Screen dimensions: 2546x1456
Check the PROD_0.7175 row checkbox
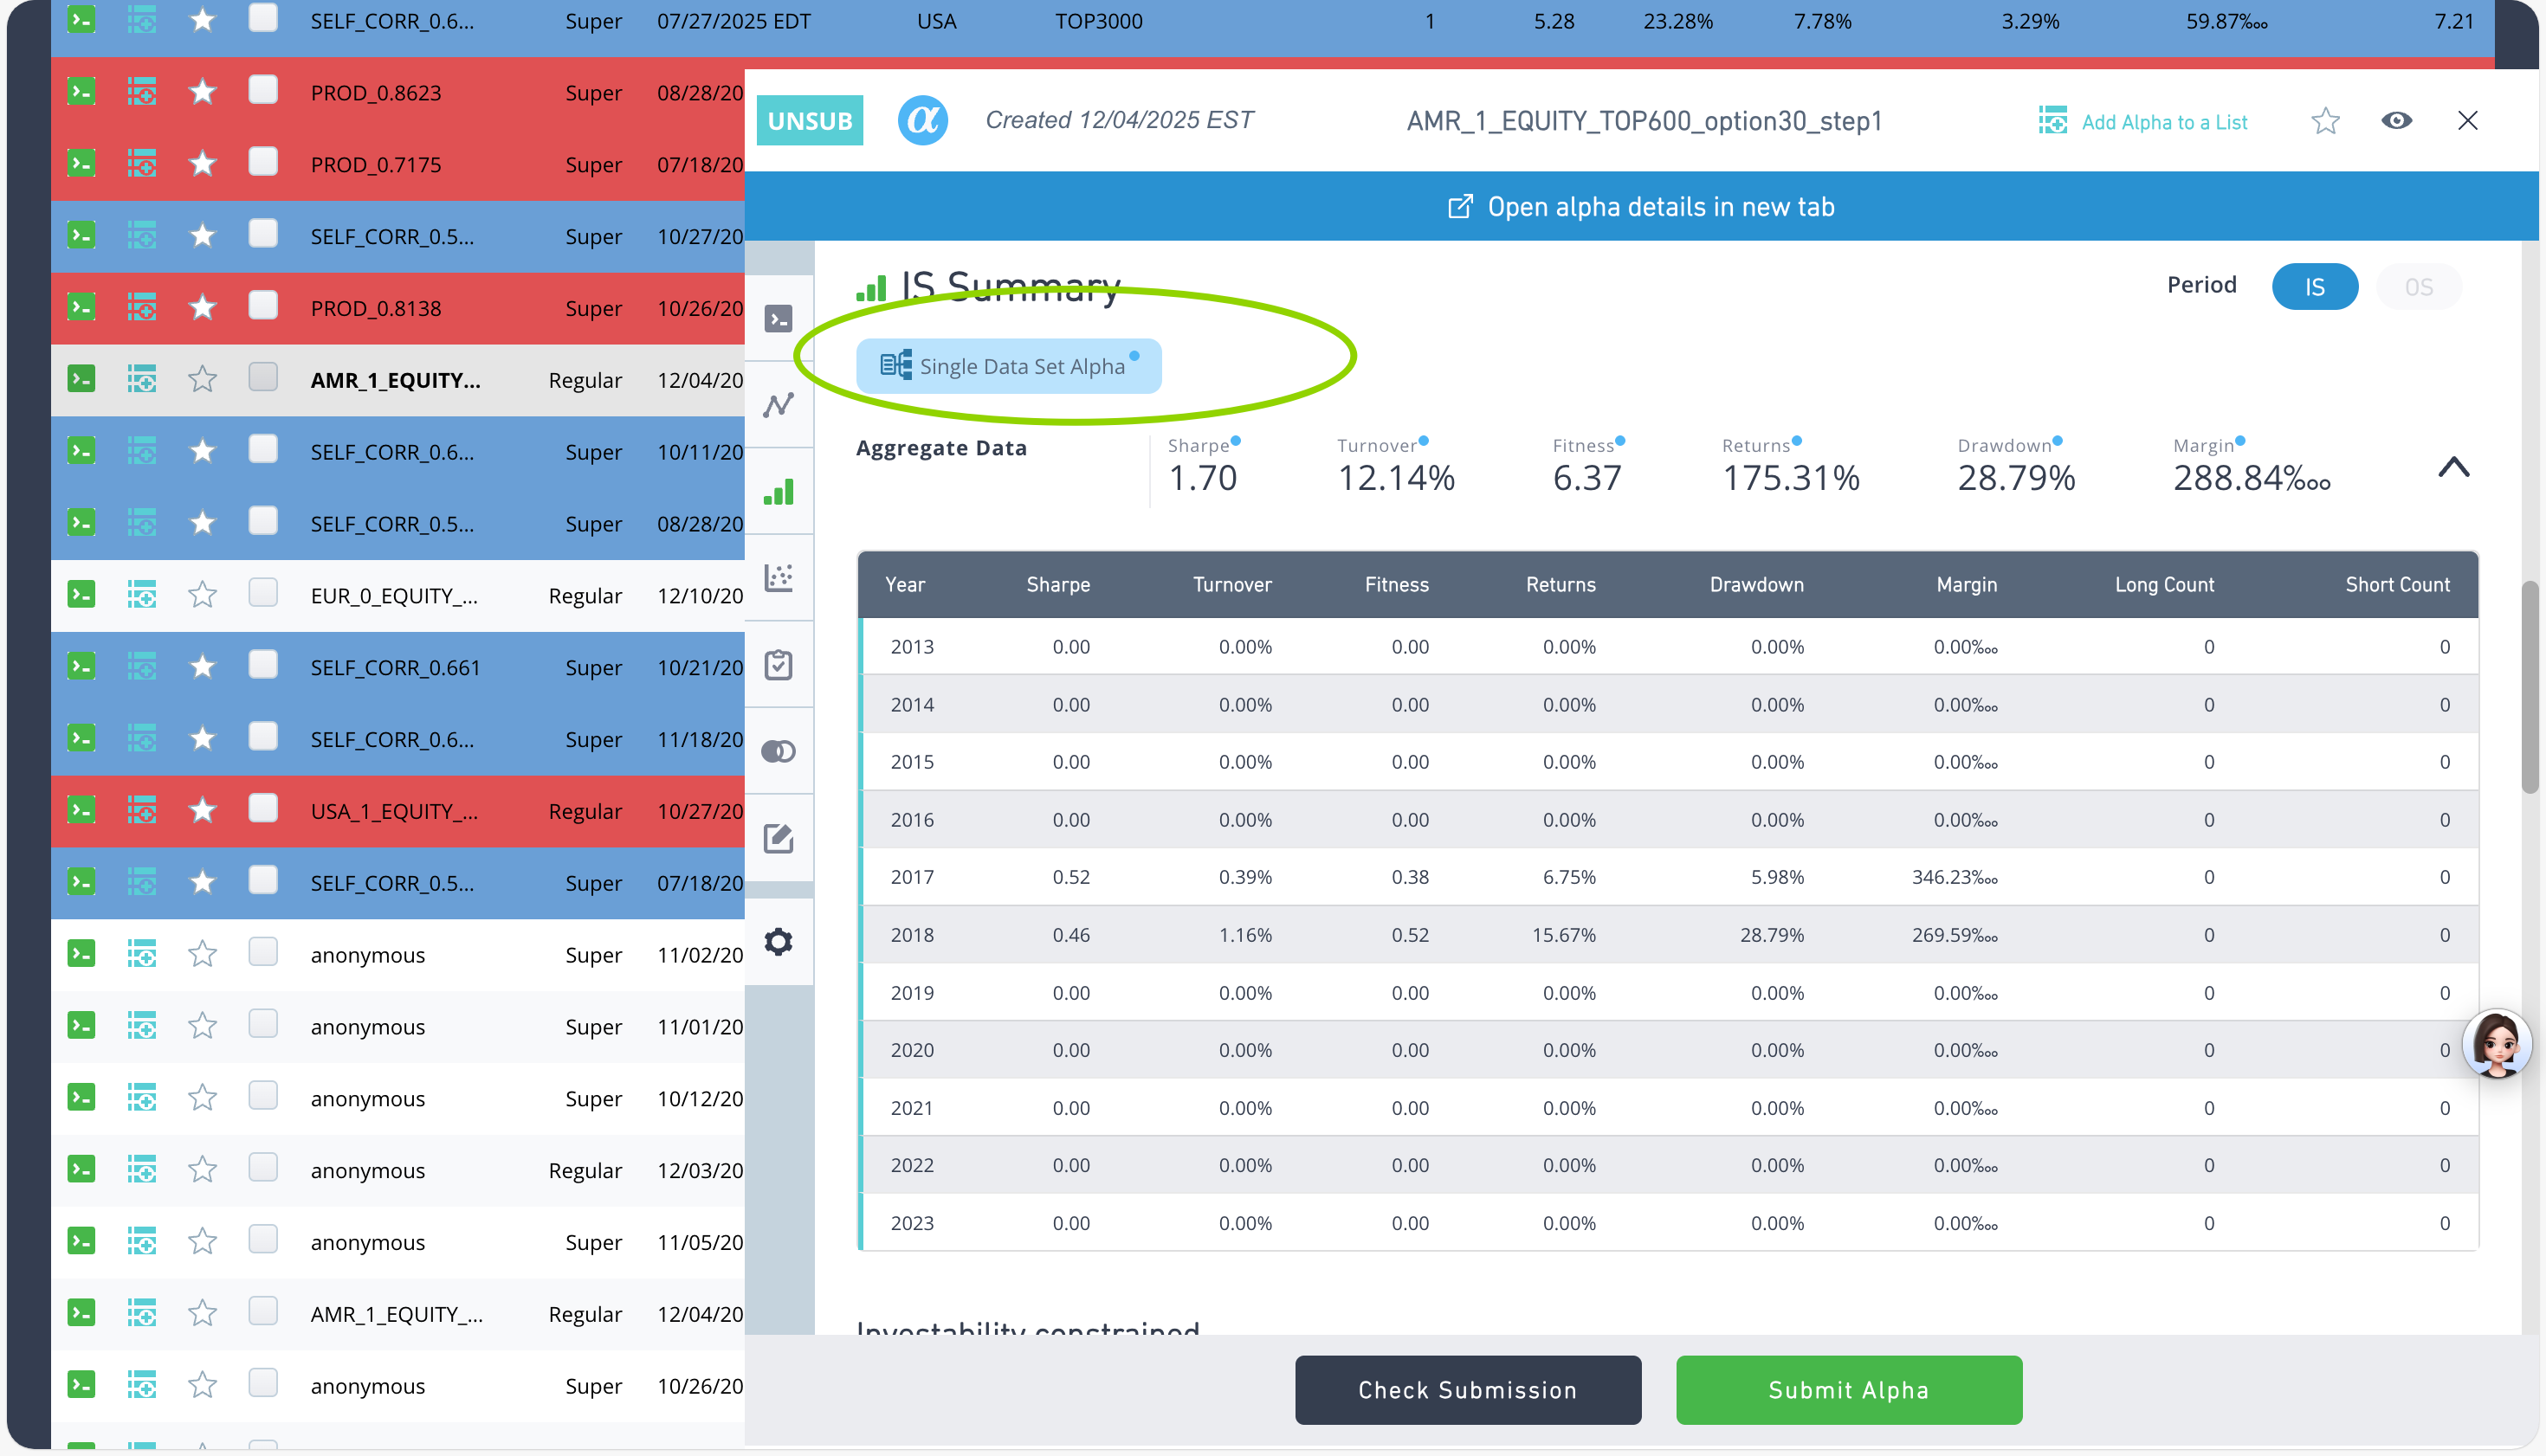(263, 163)
